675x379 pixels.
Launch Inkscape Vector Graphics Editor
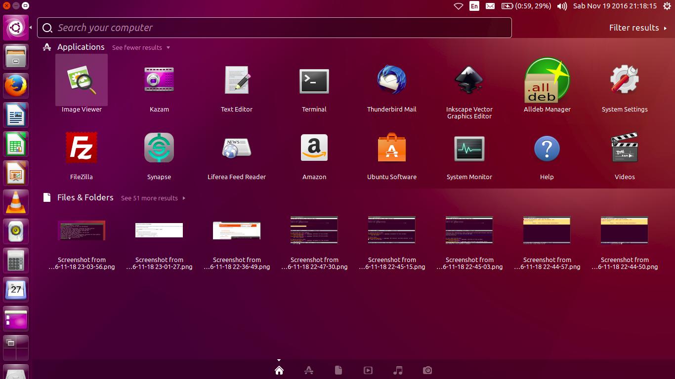(469, 80)
